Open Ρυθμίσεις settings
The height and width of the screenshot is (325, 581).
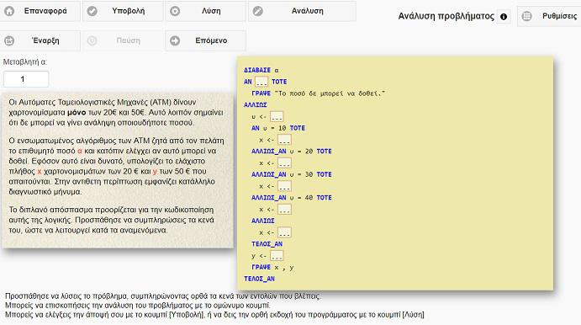(x=549, y=16)
